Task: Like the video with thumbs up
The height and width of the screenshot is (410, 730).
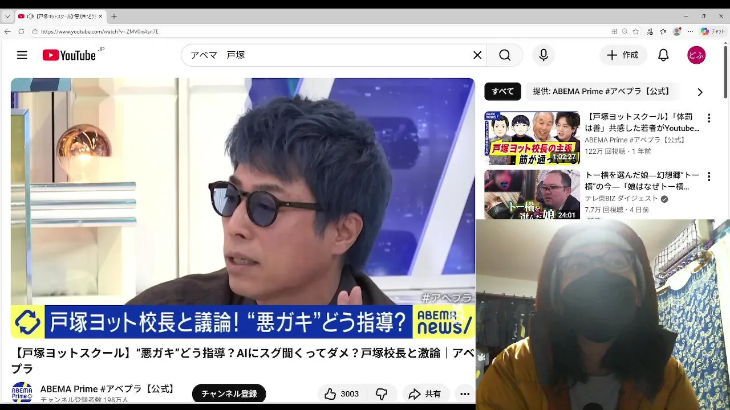Action: [342, 394]
